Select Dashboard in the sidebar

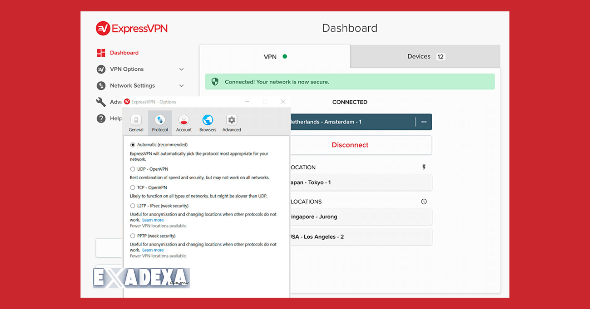tap(124, 53)
